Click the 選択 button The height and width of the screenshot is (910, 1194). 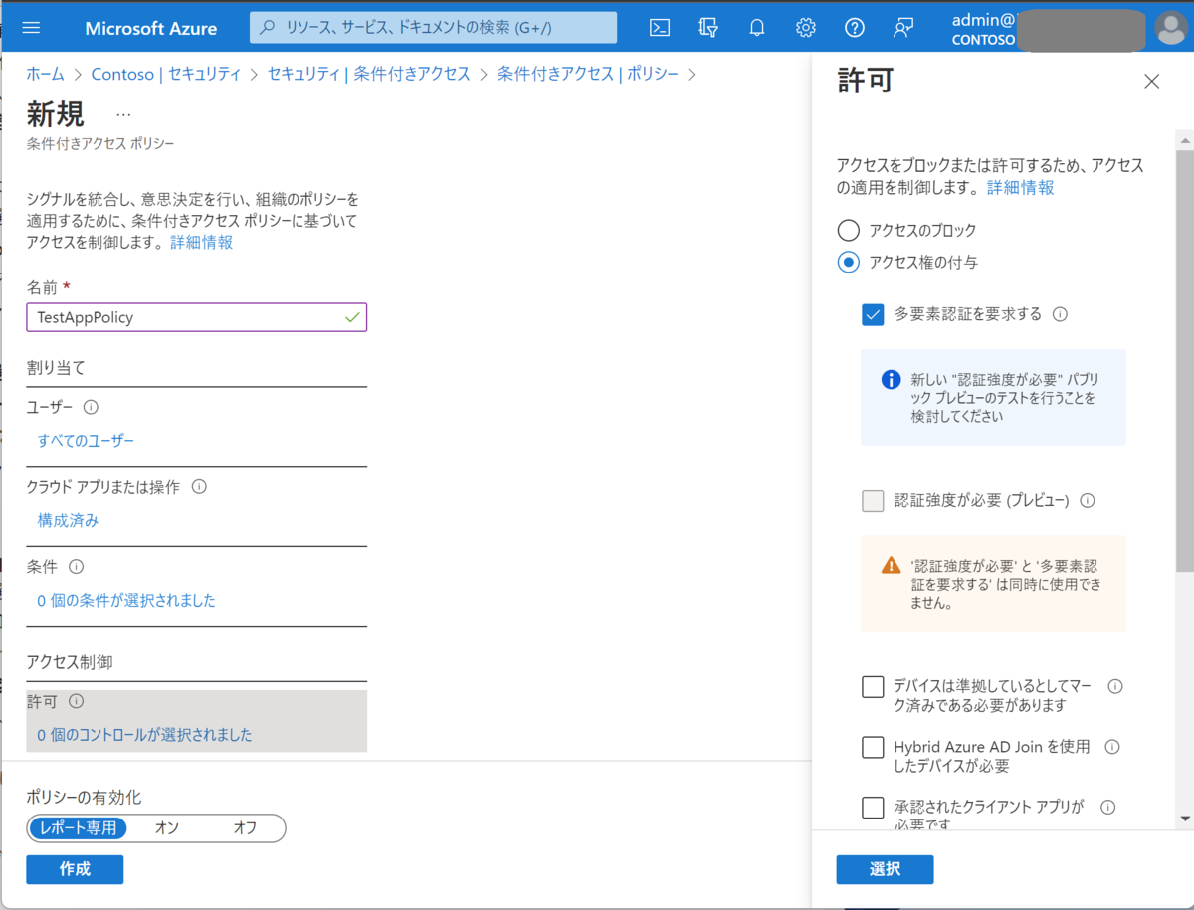pyautogui.click(x=885, y=869)
